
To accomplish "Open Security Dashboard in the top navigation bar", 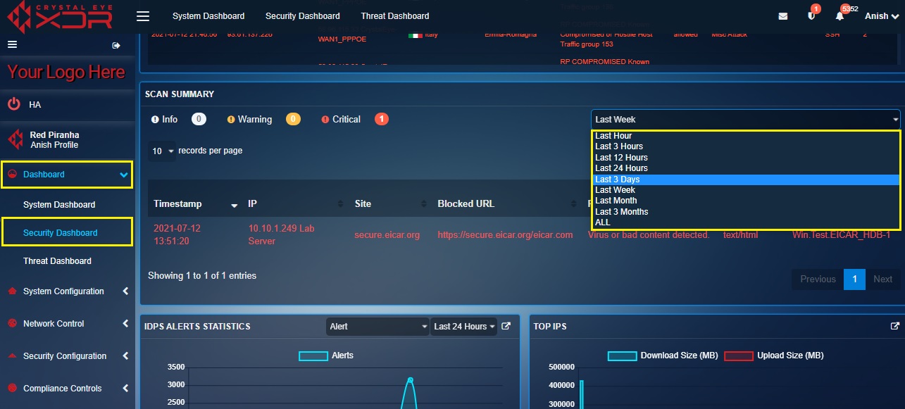I will (x=303, y=16).
